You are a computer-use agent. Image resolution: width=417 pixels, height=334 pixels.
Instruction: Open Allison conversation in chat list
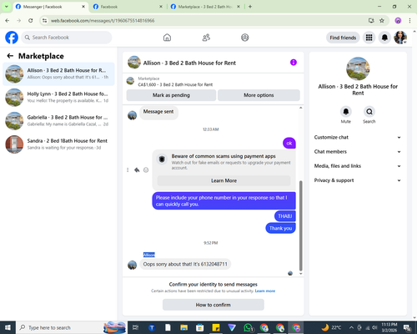pos(58,73)
